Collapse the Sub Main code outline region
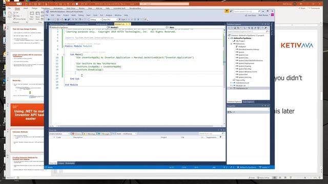This screenshot has height=184, width=328. (x=64, y=55)
